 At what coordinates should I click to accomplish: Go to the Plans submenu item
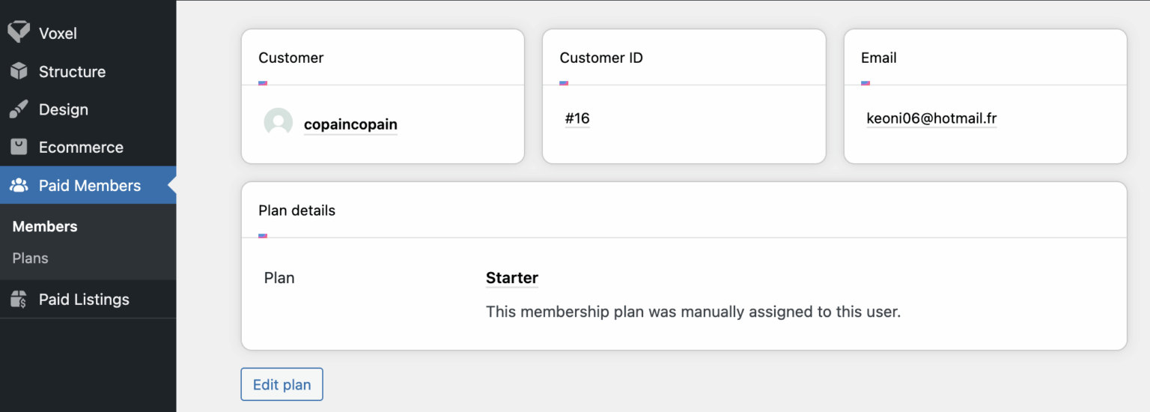[x=31, y=258]
